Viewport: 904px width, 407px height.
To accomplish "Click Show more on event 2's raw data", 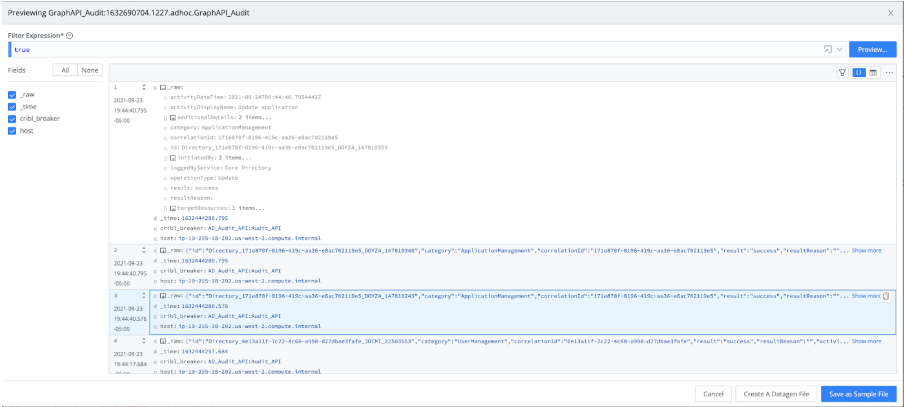I will pyautogui.click(x=865, y=251).
